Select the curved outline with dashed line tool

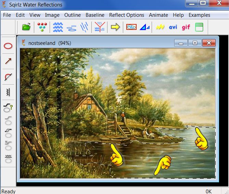pyautogui.click(x=8, y=77)
